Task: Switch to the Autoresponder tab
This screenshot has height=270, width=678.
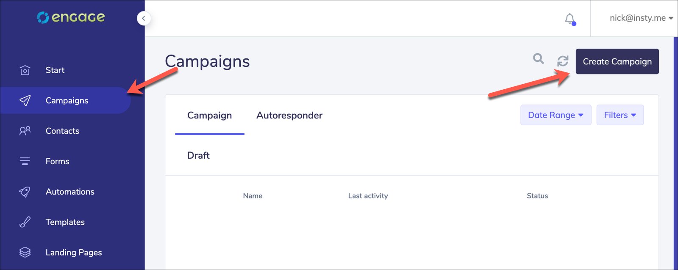Action: pos(289,116)
